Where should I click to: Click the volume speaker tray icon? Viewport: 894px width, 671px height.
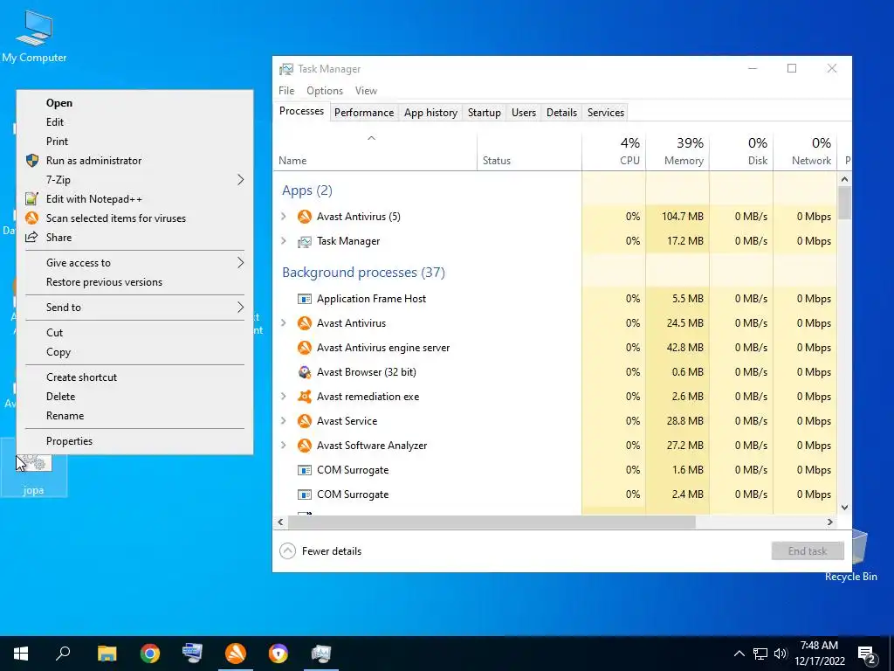[781, 654]
